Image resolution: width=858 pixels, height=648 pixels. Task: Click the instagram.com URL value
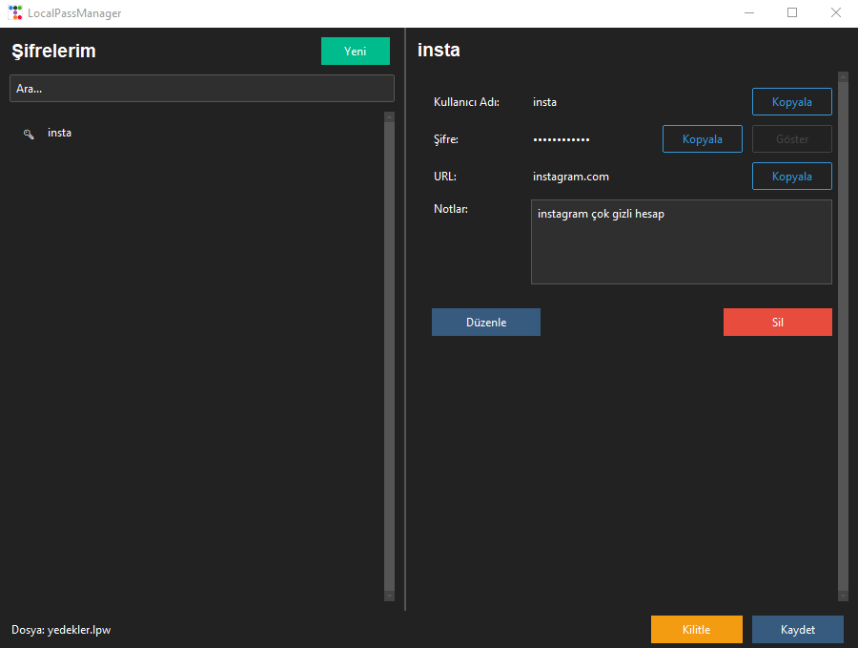tap(571, 177)
